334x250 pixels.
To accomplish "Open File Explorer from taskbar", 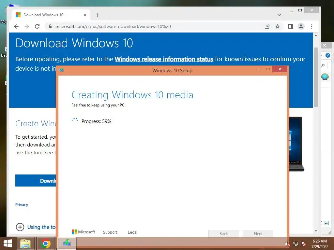I will coord(25,243).
